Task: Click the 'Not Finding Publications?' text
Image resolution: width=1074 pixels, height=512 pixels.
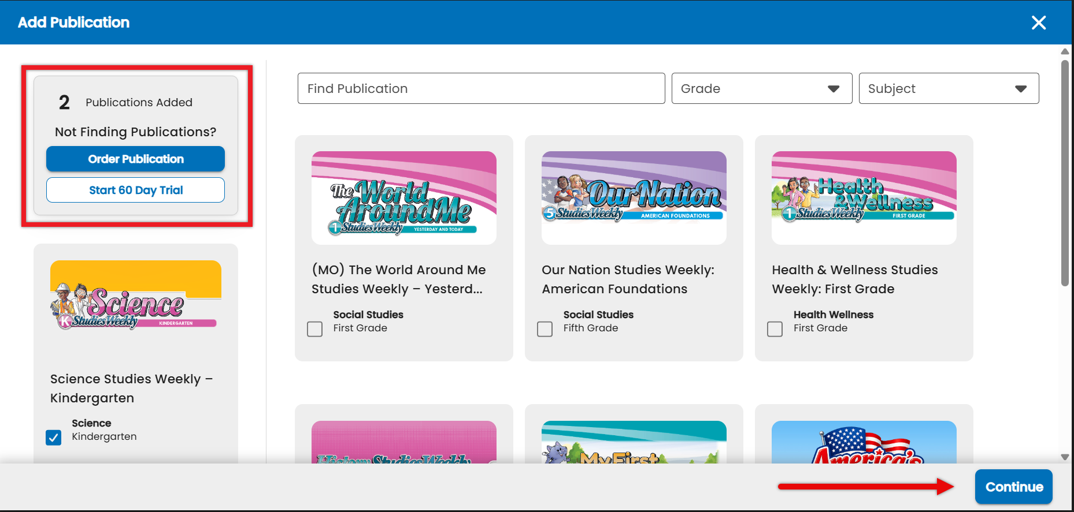Action: [x=135, y=132]
